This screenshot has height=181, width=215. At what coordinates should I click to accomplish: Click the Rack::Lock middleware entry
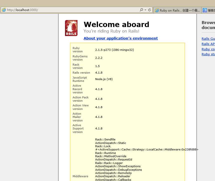tap(103, 146)
